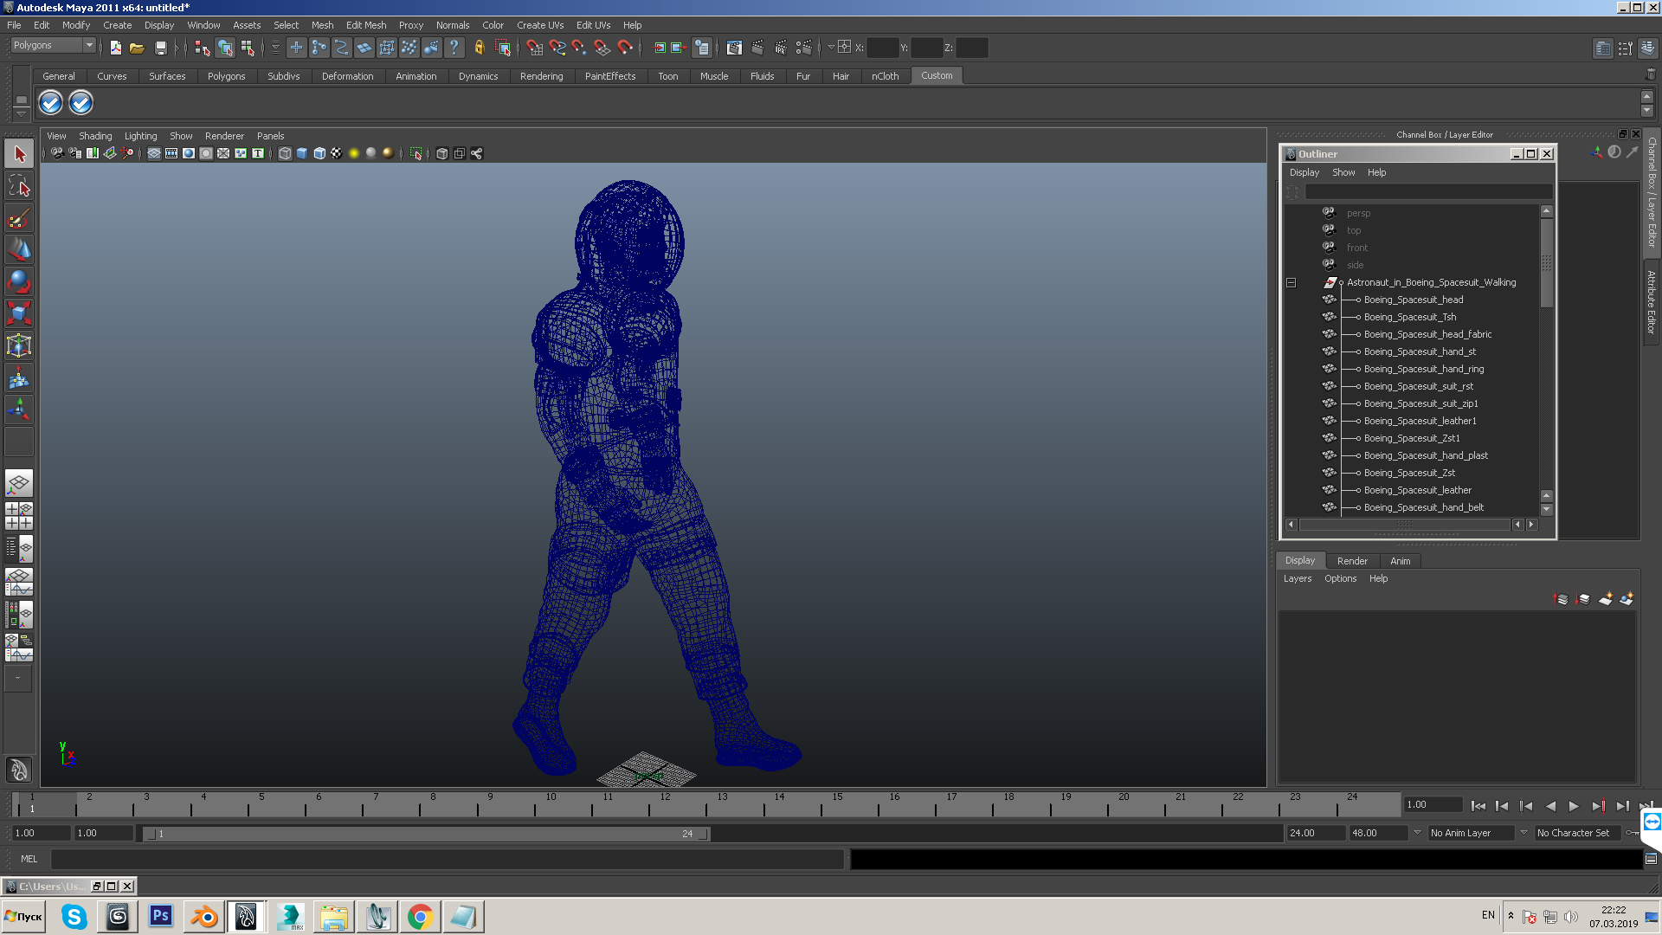Click the Open Scene folder icon
This screenshot has width=1662, height=935.
point(137,48)
